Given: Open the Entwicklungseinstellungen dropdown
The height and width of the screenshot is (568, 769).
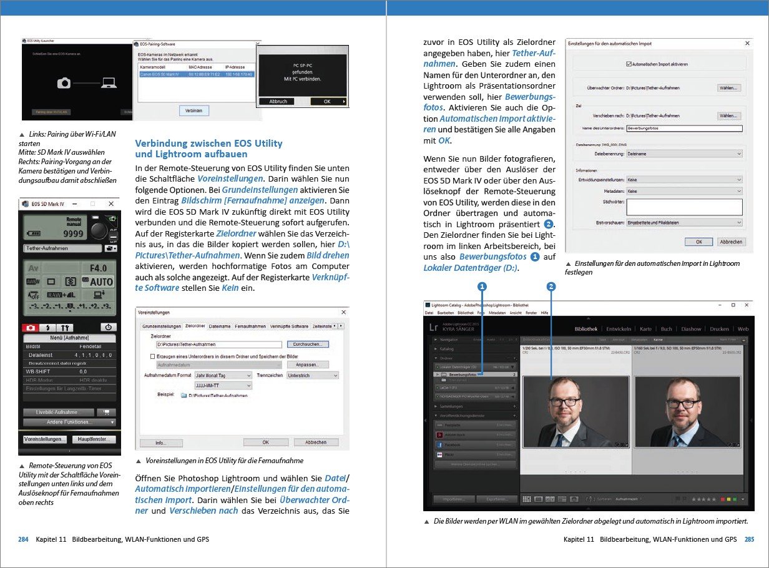Looking at the screenshot, I should pos(684,180).
